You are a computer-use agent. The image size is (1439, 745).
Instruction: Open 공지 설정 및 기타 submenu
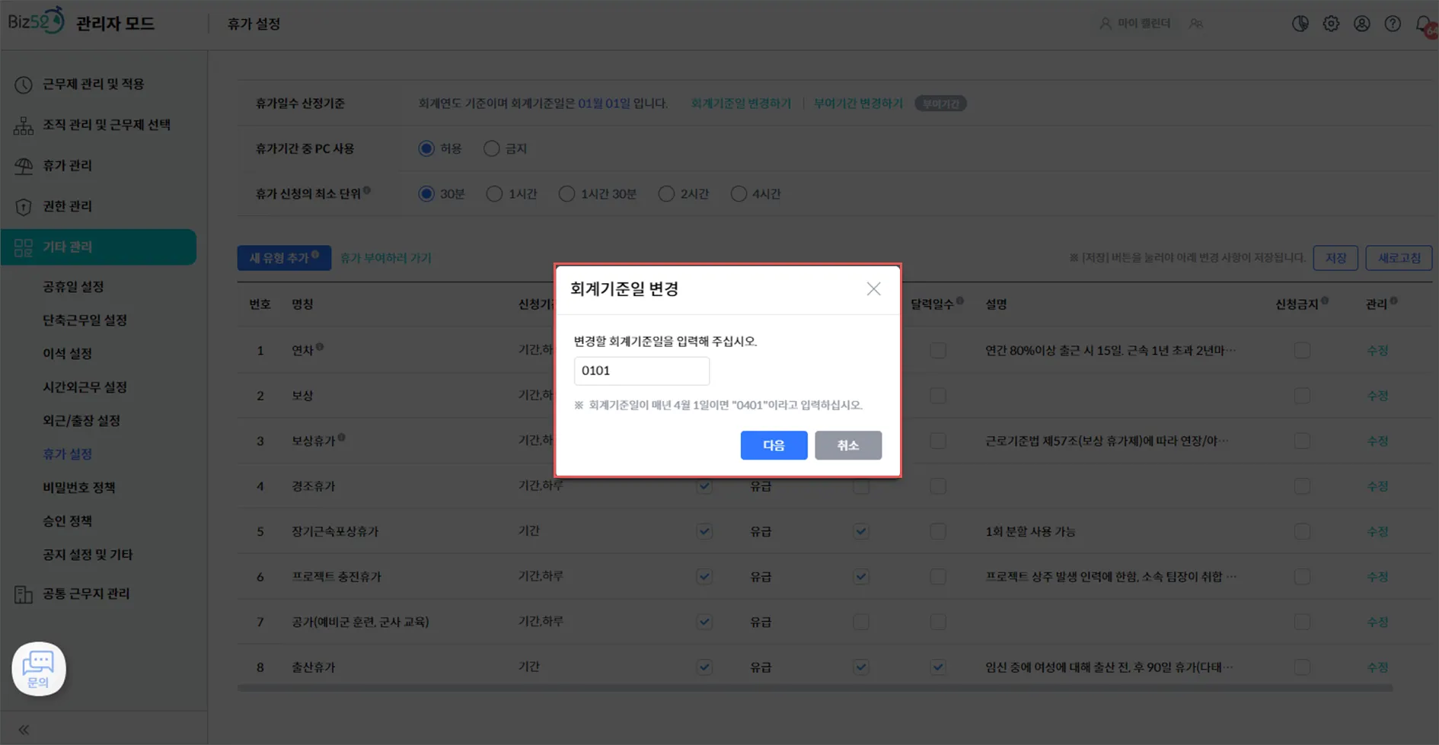(88, 555)
